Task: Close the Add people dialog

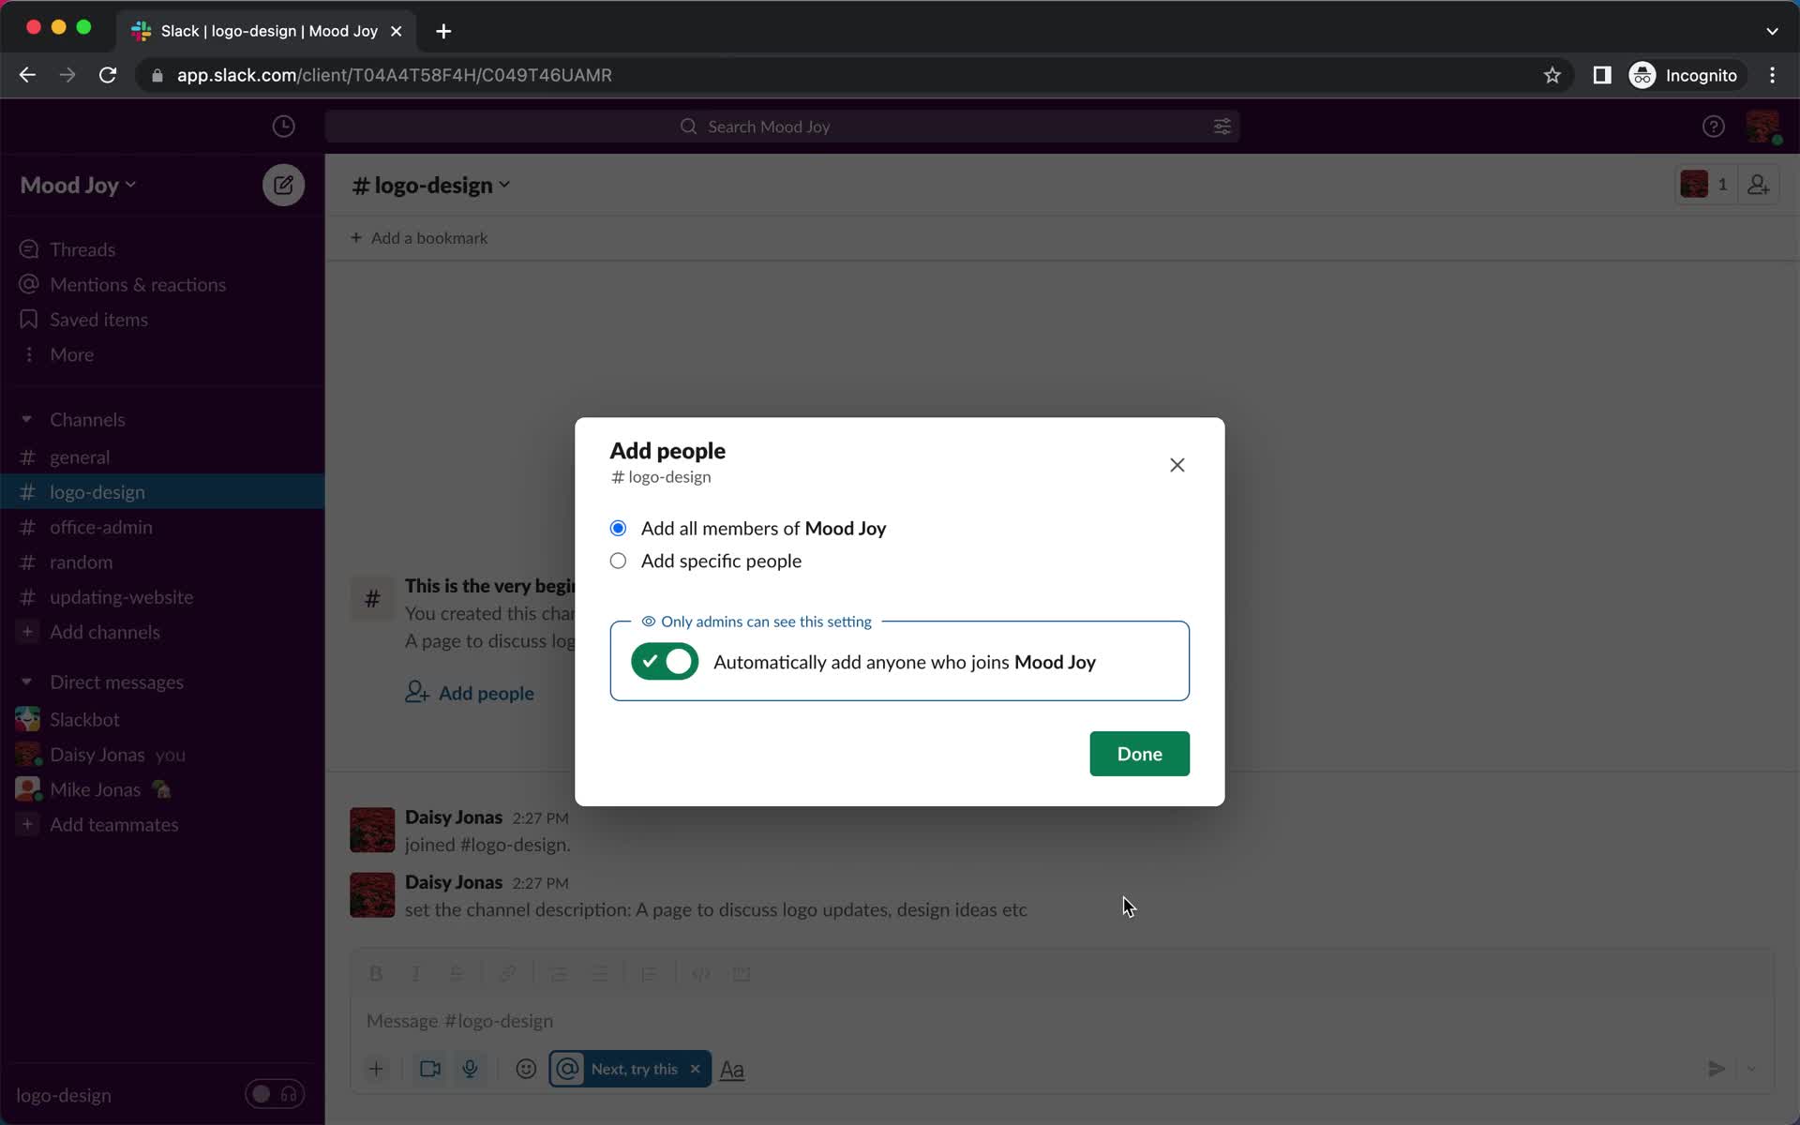Action: point(1177,464)
